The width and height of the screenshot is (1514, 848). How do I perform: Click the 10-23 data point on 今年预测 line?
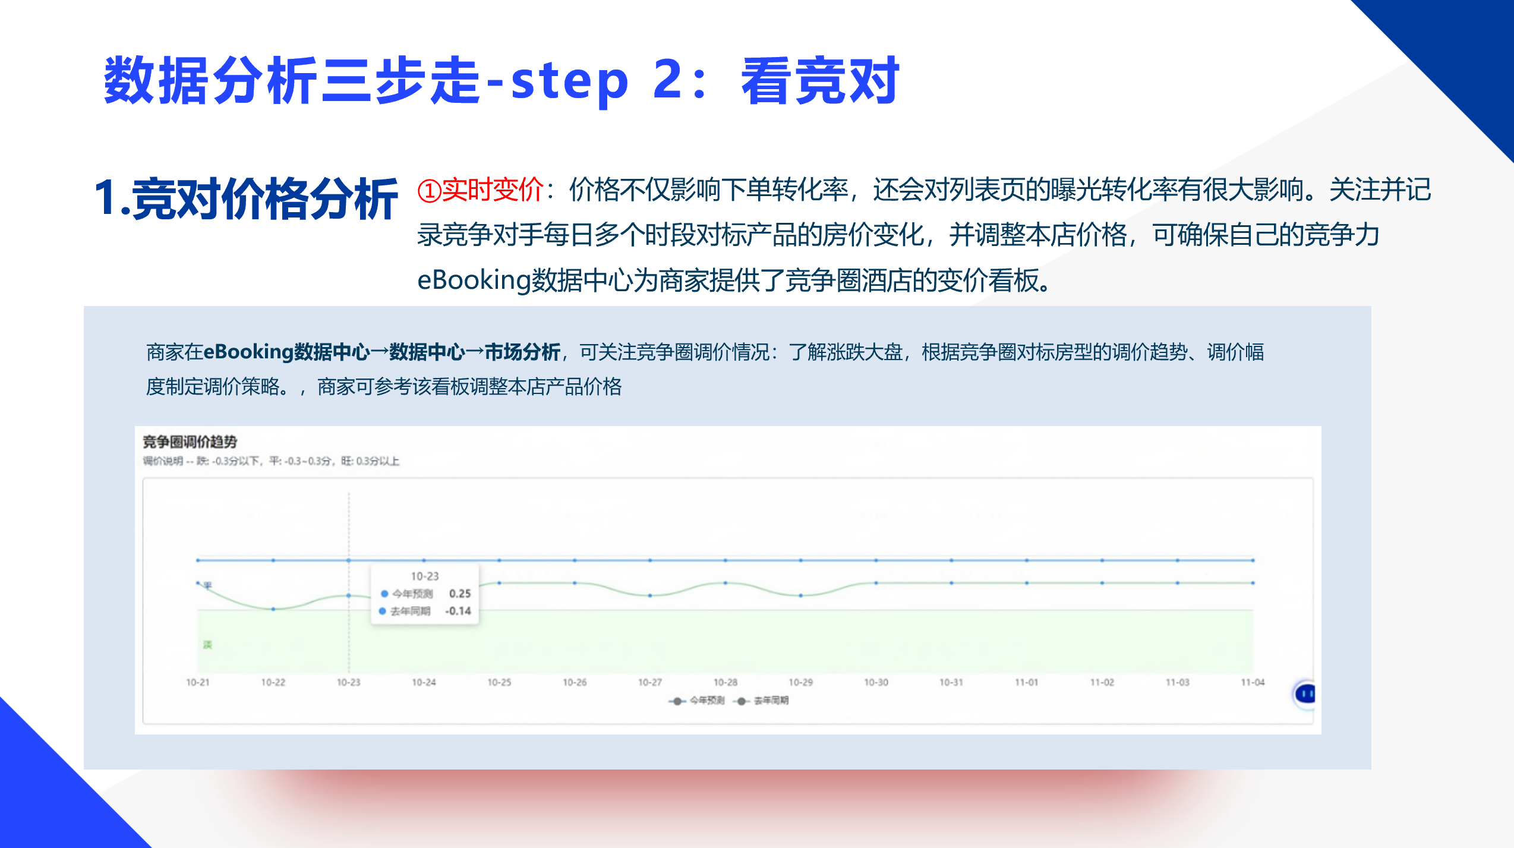pyautogui.click(x=349, y=560)
